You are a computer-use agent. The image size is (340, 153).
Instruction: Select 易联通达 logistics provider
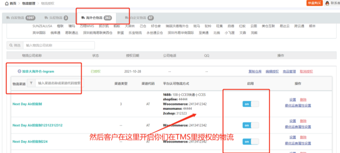point(71,33)
